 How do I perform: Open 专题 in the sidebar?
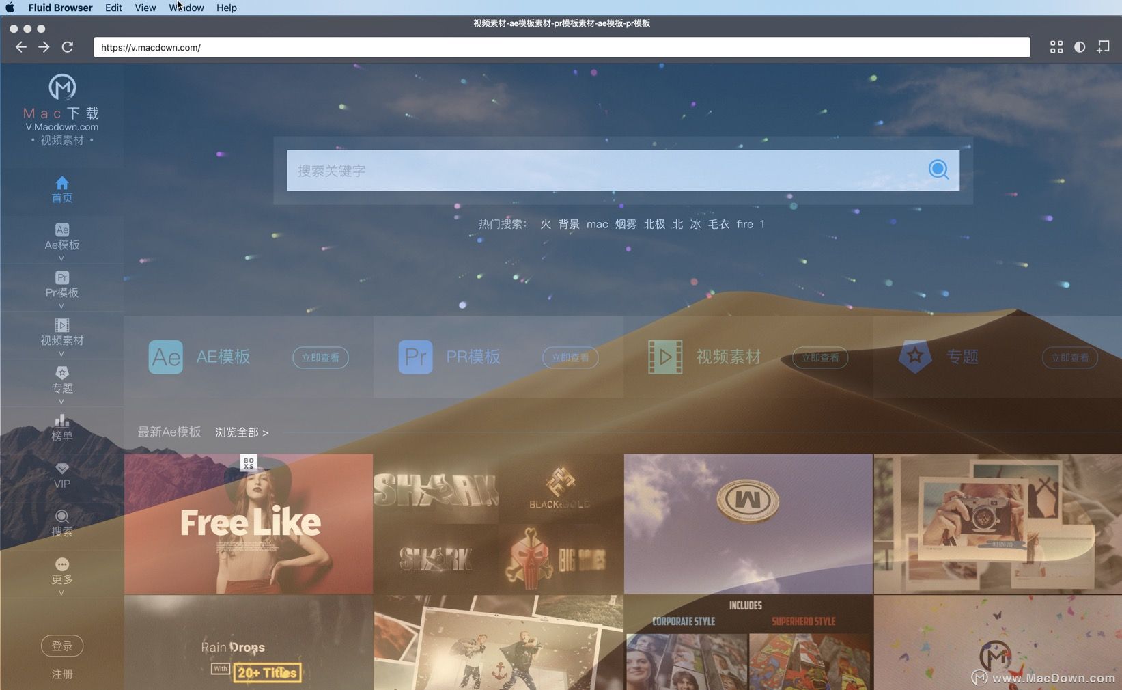point(62,381)
